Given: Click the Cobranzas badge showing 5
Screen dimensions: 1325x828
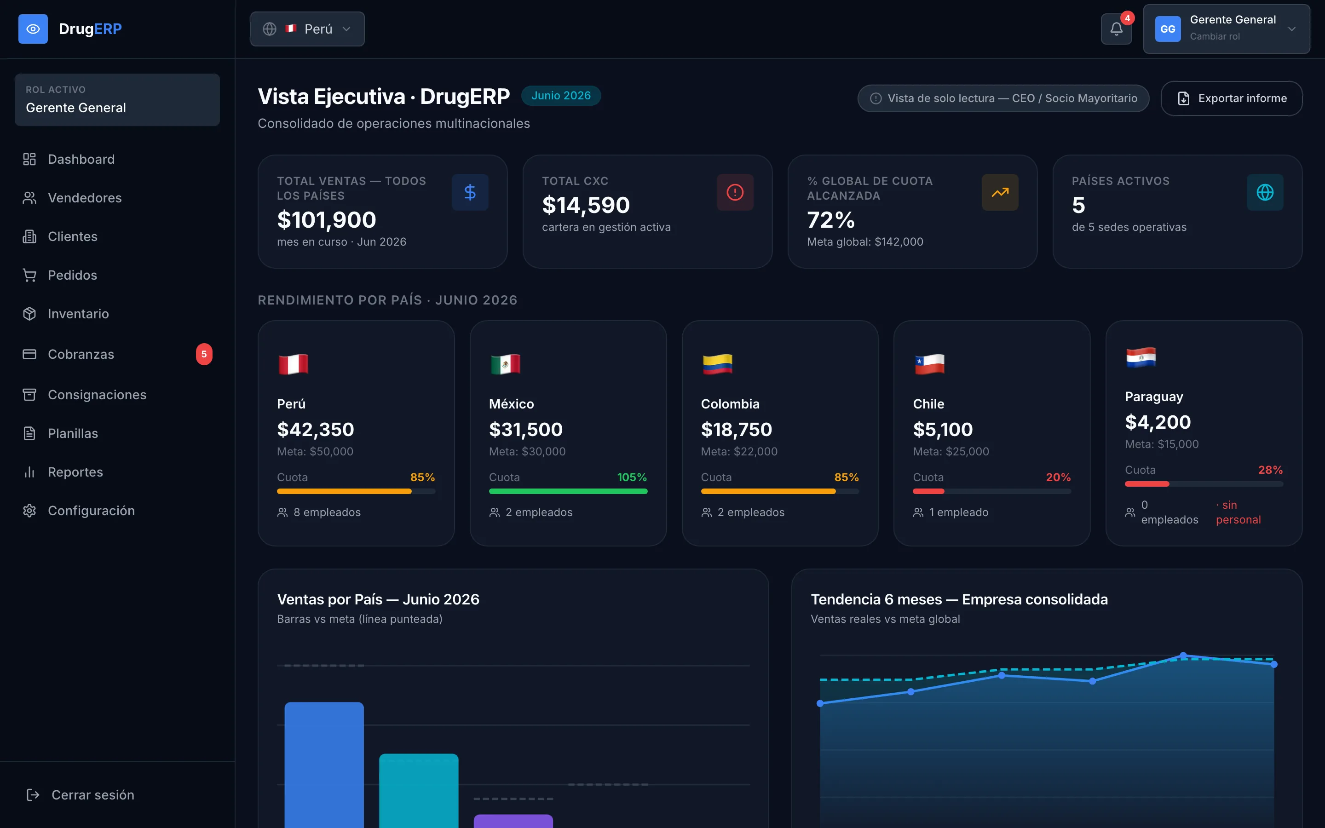Looking at the screenshot, I should [x=204, y=354].
